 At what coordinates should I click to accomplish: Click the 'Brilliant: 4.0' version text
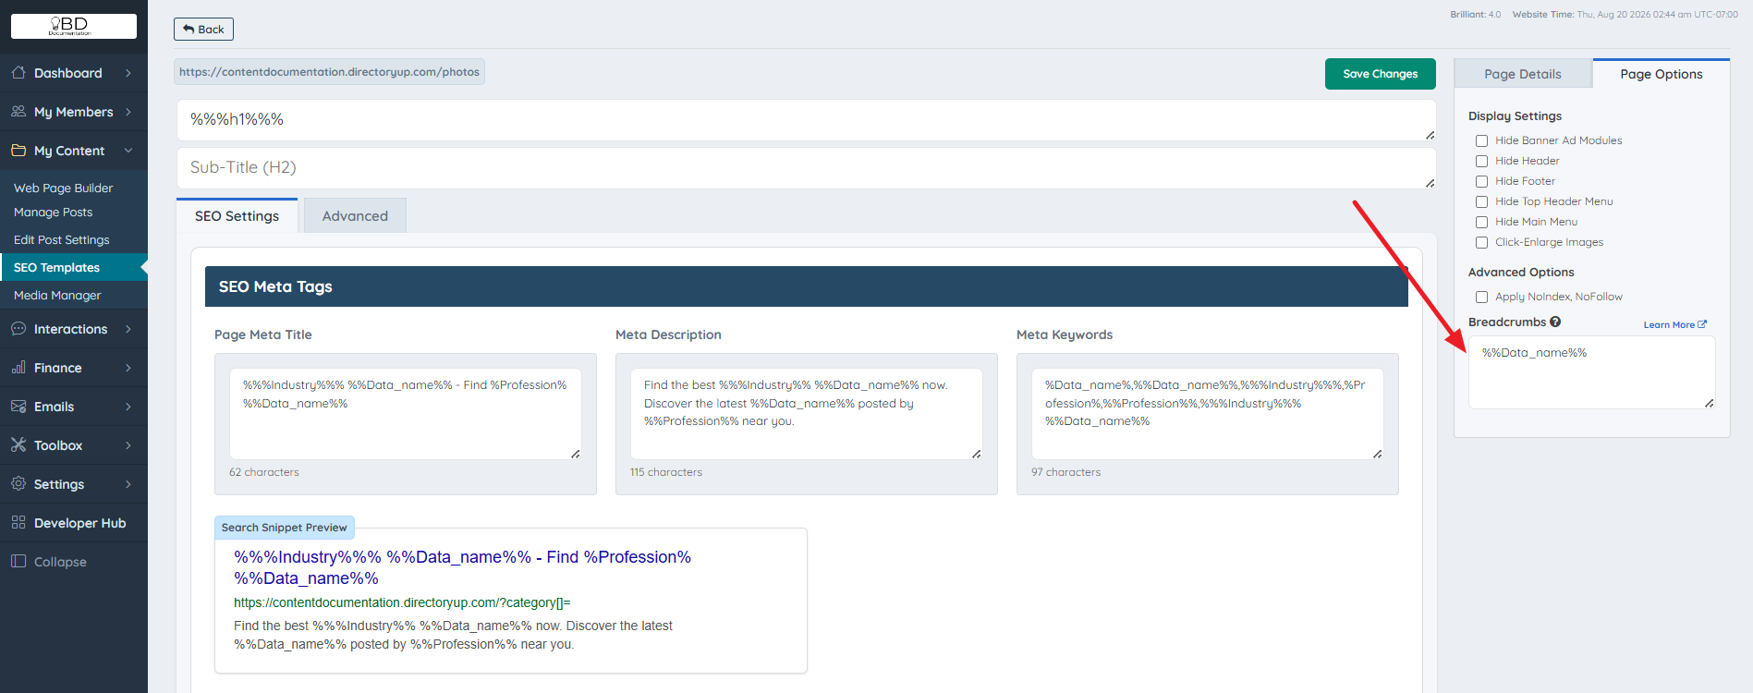pyautogui.click(x=1476, y=15)
